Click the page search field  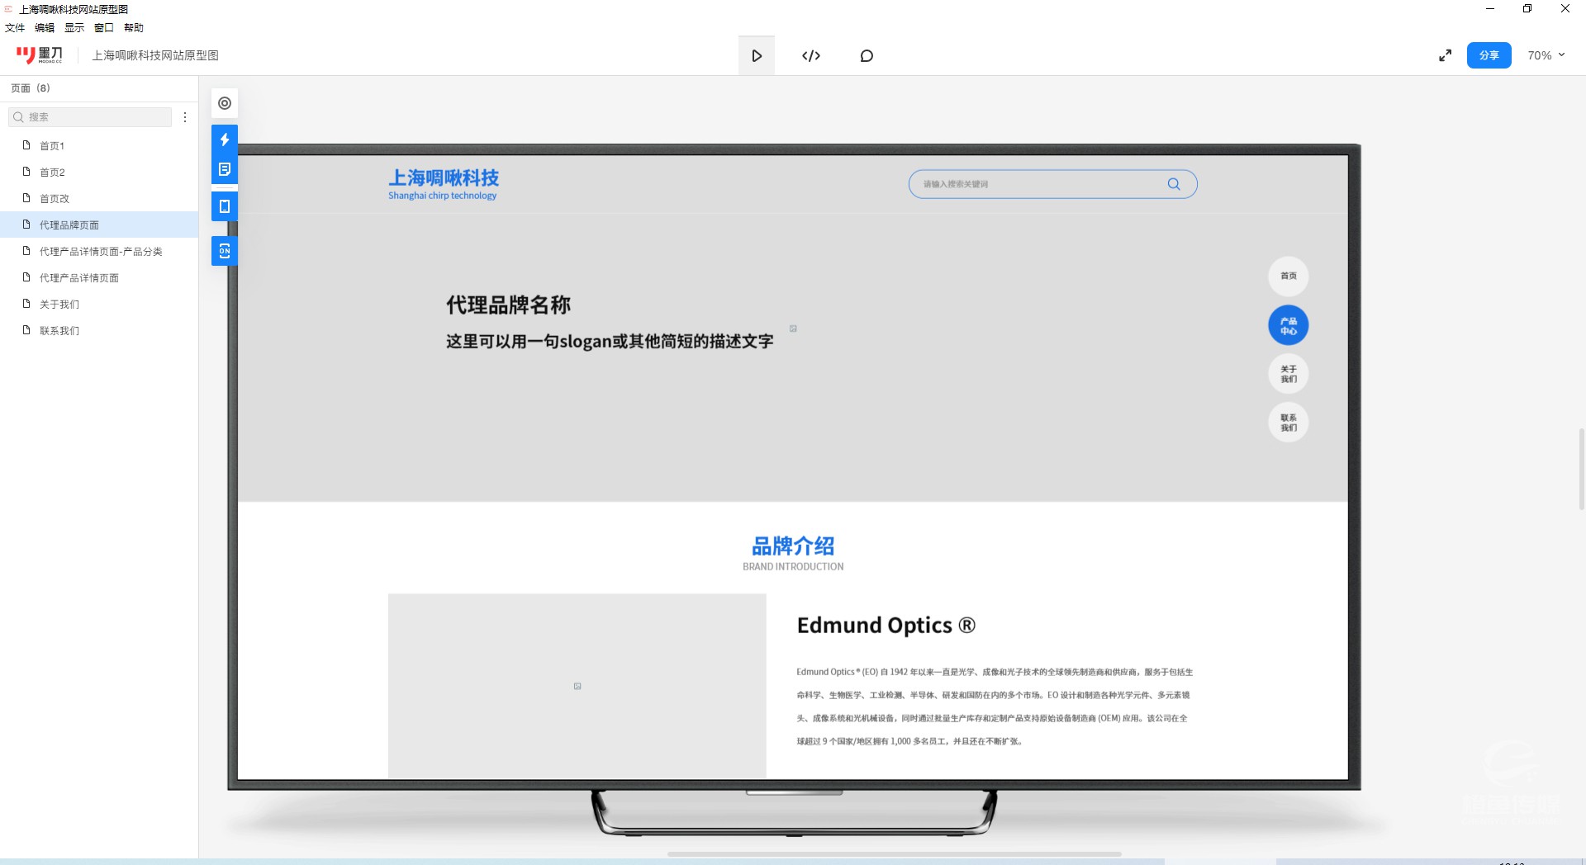pos(90,117)
